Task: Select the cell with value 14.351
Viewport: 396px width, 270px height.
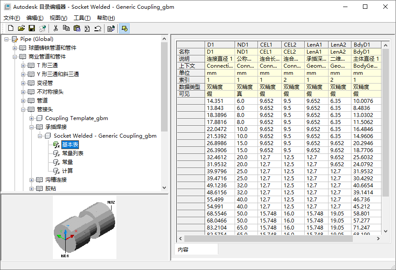Action: click(220, 101)
